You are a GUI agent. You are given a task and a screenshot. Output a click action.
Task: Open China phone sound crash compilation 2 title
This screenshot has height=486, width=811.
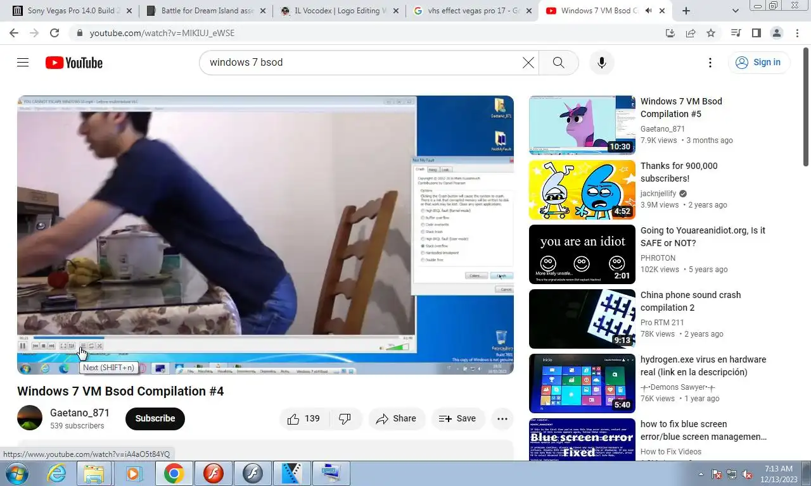(x=691, y=301)
